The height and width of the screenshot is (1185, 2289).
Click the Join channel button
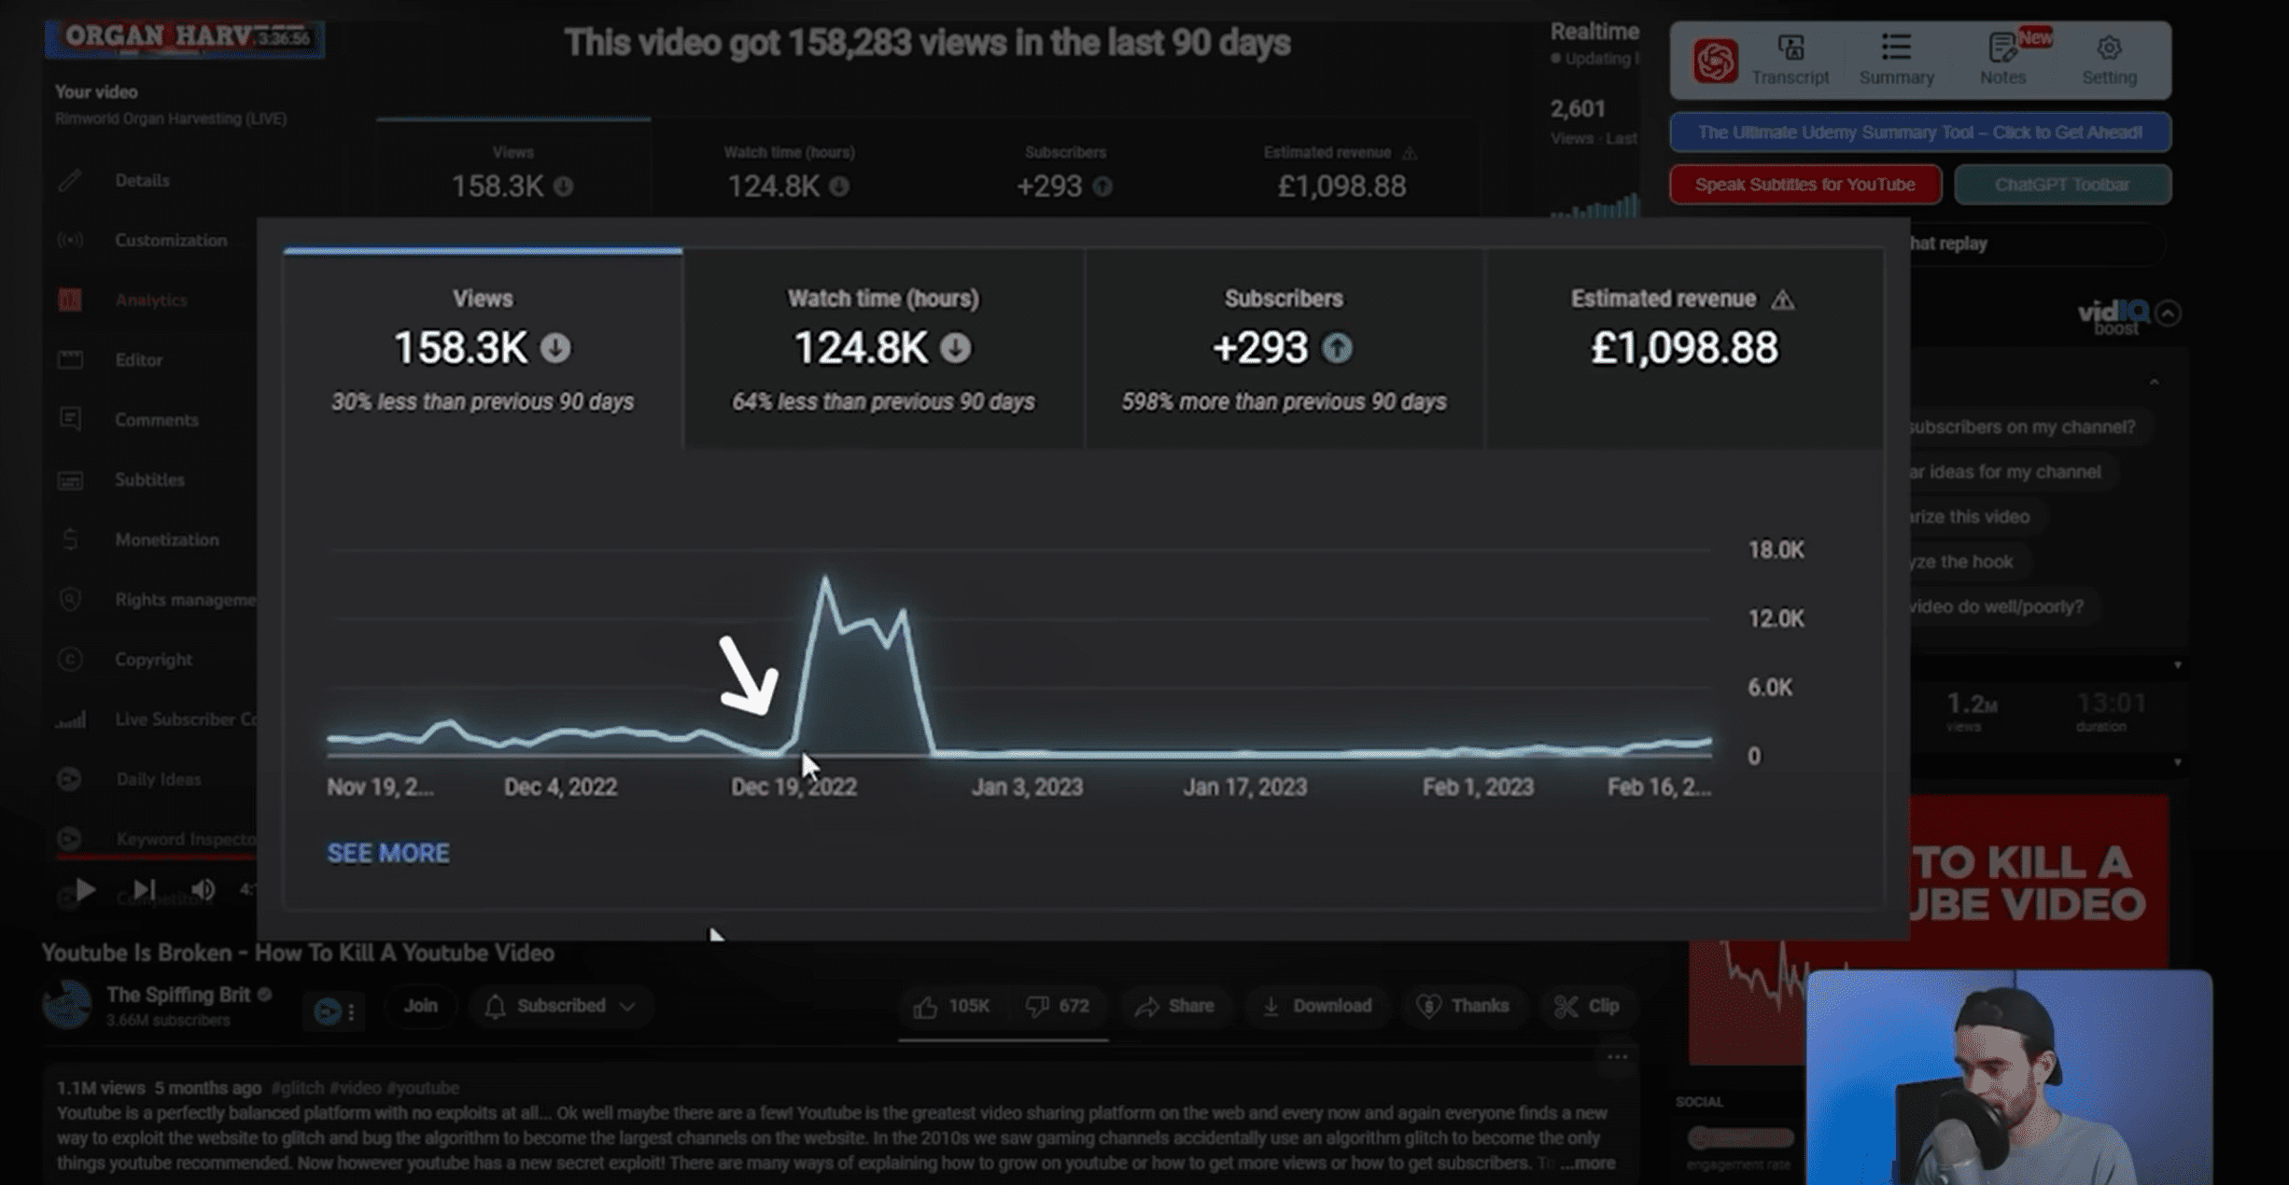tap(420, 1006)
